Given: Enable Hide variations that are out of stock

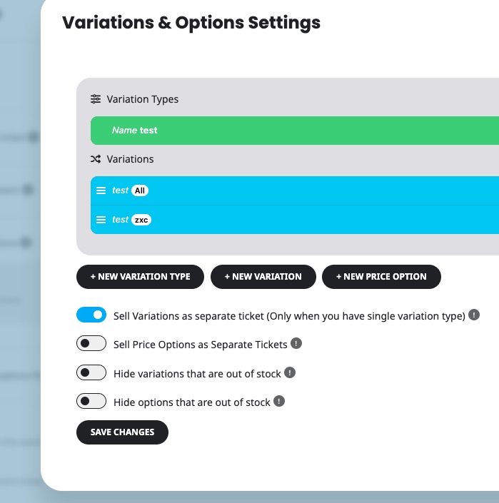Looking at the screenshot, I should point(91,372).
